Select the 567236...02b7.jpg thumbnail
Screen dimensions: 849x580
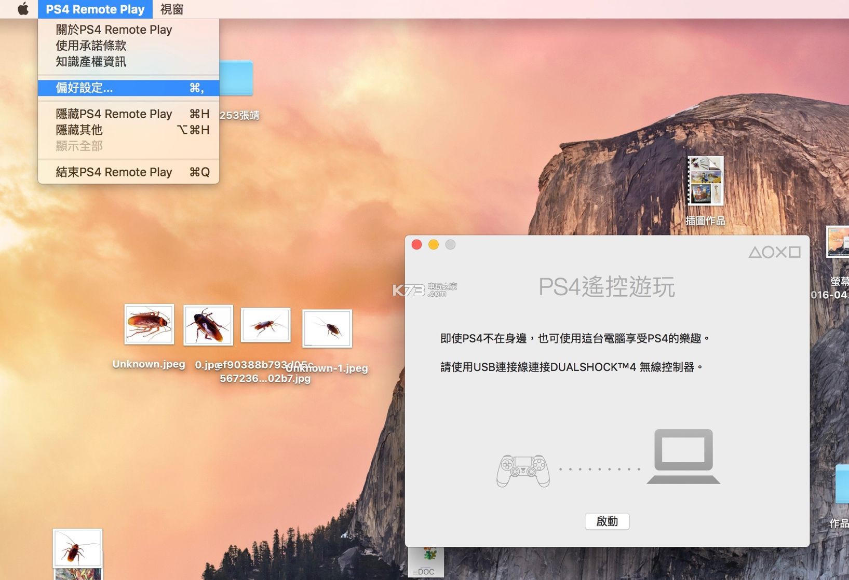click(266, 325)
